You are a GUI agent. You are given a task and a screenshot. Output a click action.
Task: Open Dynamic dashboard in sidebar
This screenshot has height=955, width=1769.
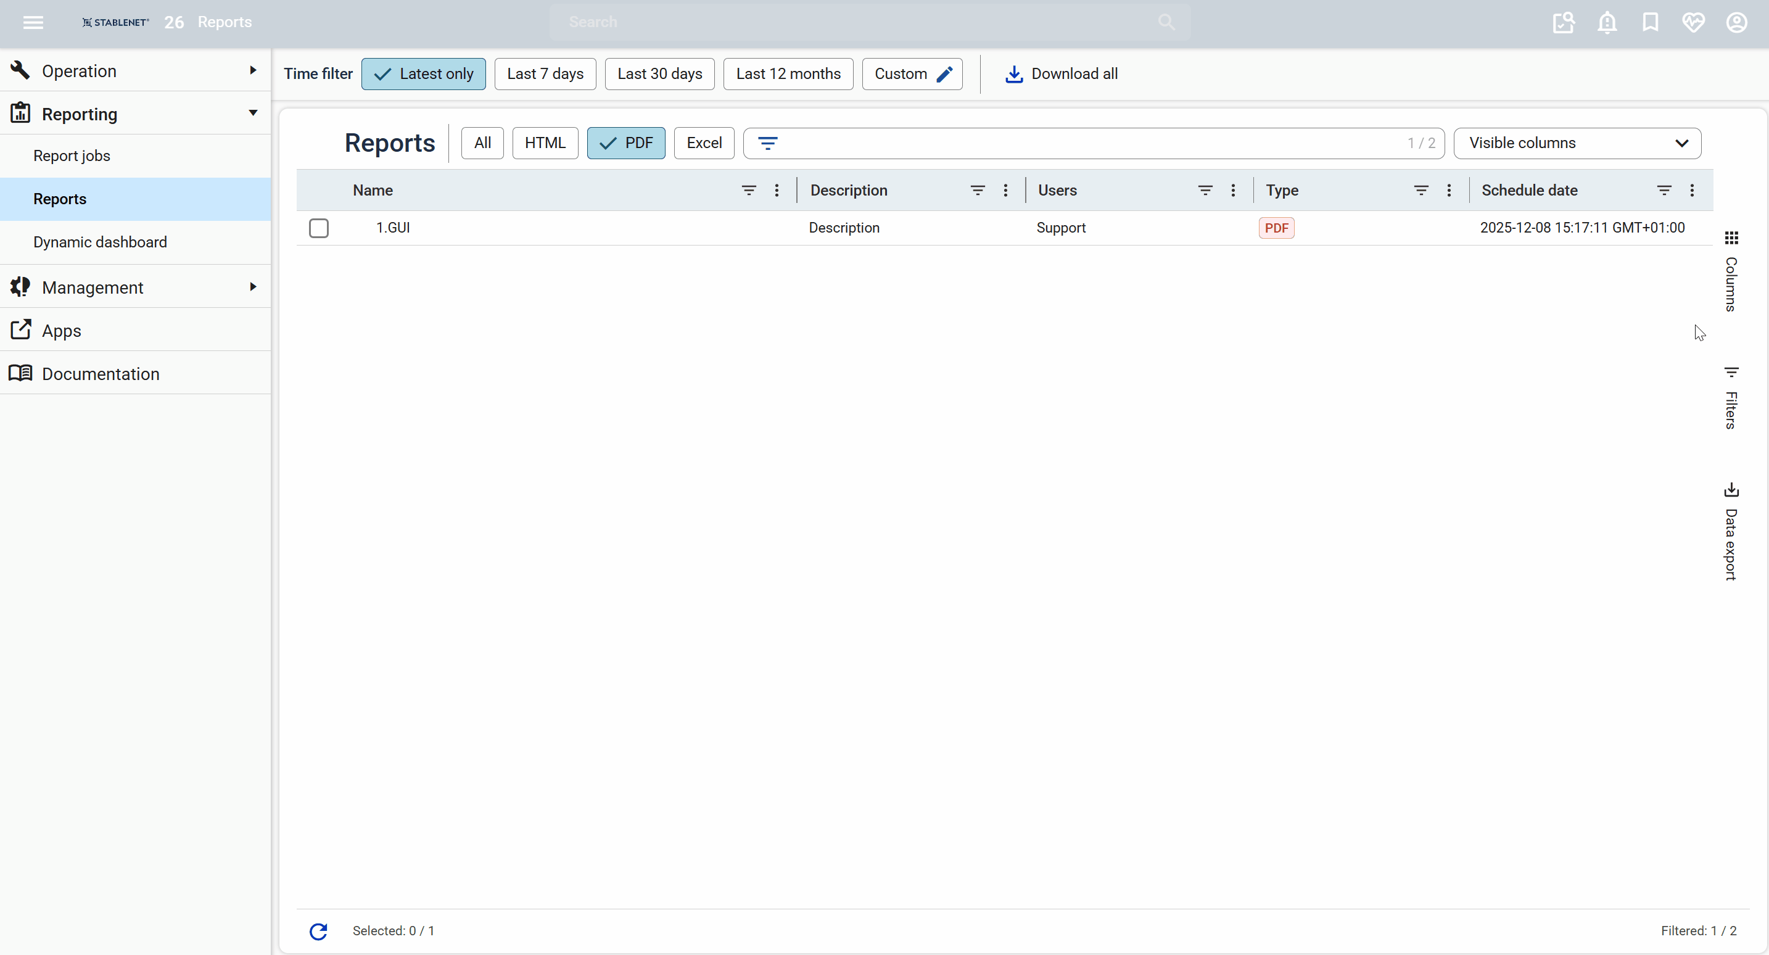tap(99, 242)
